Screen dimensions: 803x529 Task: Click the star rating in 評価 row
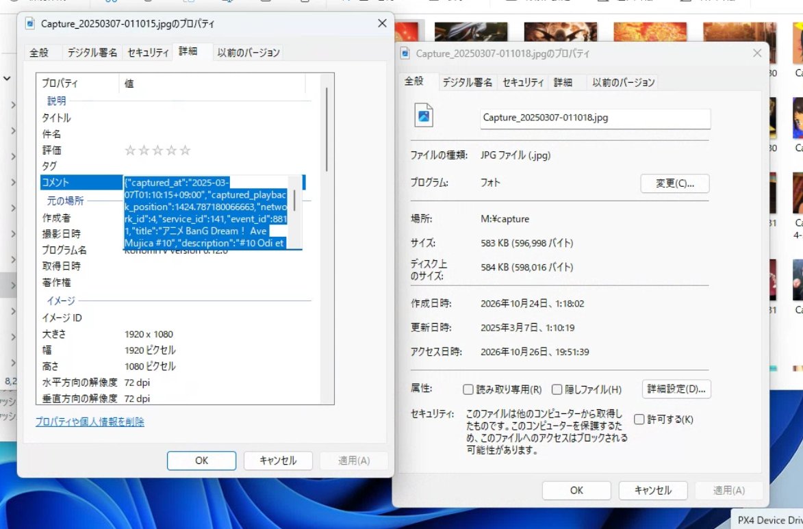157,150
